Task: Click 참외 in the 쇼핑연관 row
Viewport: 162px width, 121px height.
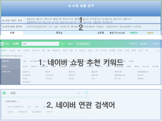Action: (x=19, y=50)
